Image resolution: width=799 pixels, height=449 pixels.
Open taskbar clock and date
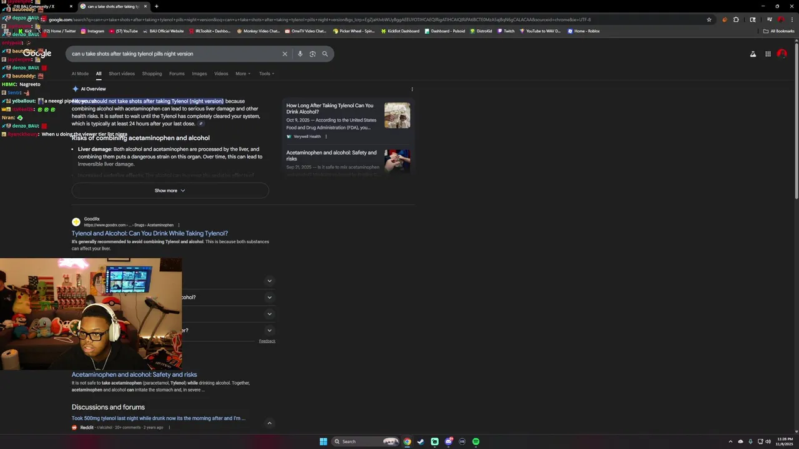coord(785,442)
